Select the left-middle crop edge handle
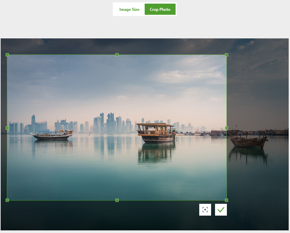Image resolution: width=290 pixels, height=233 pixels. pos(7,128)
